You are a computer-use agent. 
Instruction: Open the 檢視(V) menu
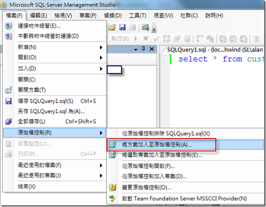coord(63,16)
